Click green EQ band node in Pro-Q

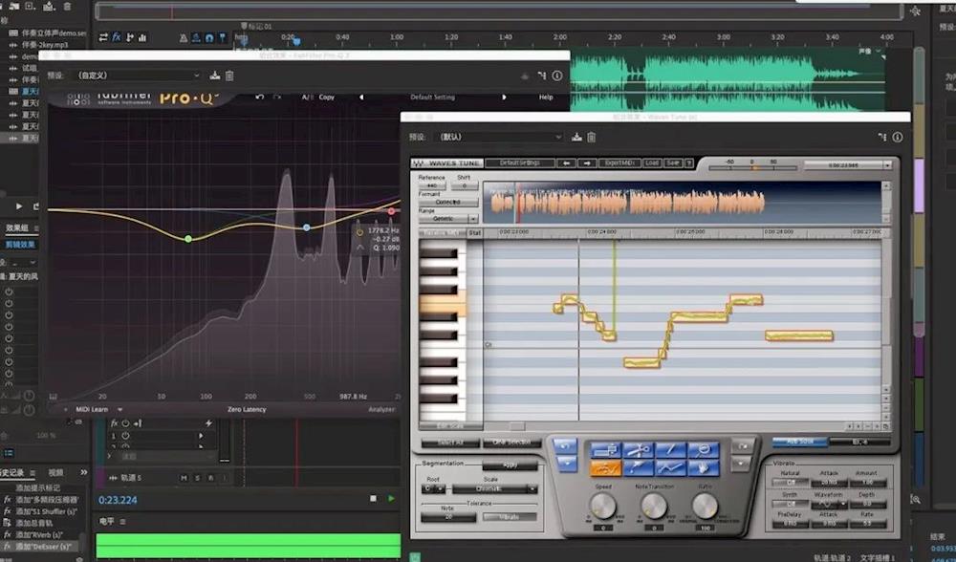click(x=188, y=239)
